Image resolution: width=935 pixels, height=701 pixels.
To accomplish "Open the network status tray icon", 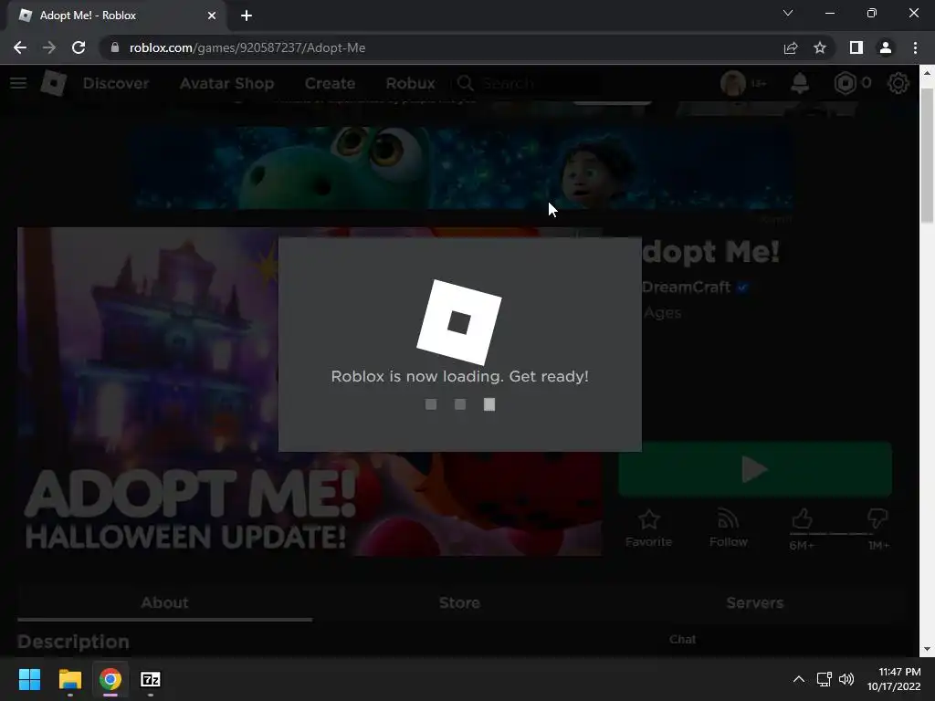I will 825,679.
